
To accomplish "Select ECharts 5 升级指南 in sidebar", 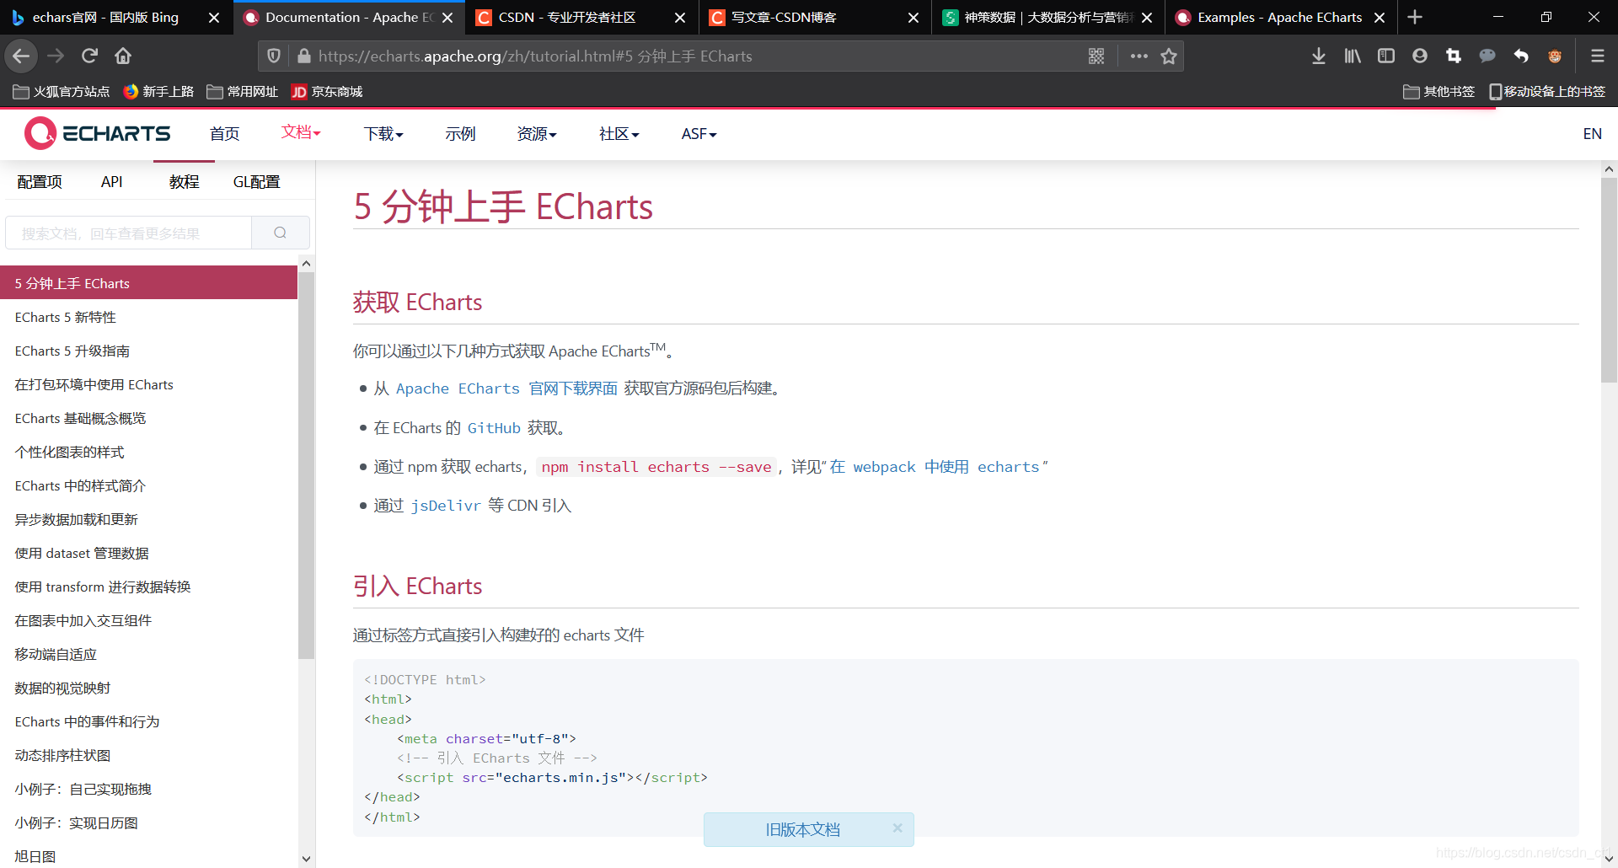I will pos(148,351).
